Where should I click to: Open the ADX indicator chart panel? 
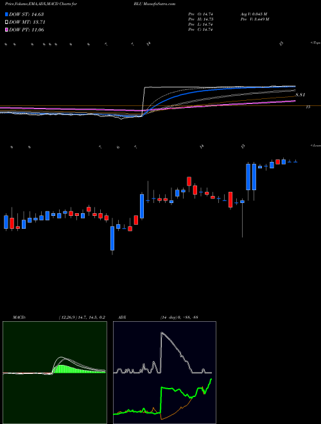tap(164, 373)
